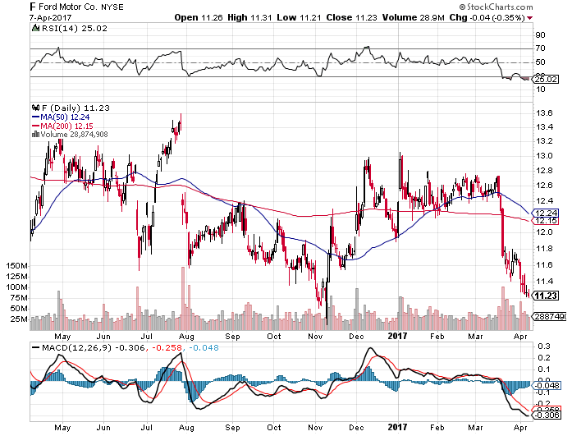Click the 0.3 MACD axis label

[x=543, y=347]
